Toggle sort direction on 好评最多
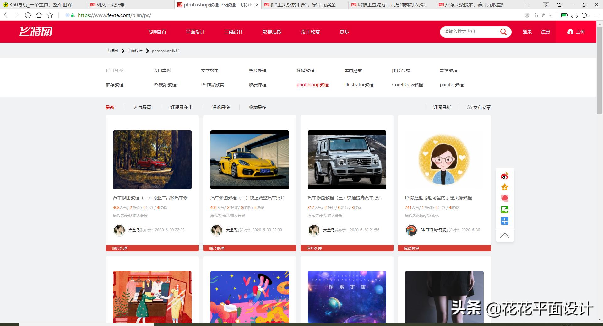Screen dimensions: 603x326 191,107
